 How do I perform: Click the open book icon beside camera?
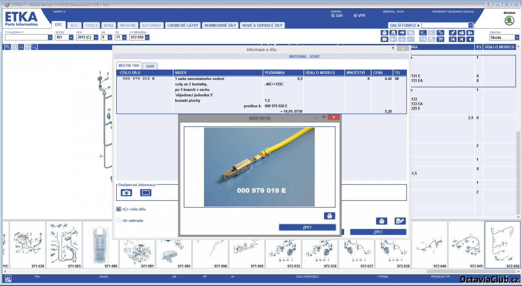tap(146, 193)
